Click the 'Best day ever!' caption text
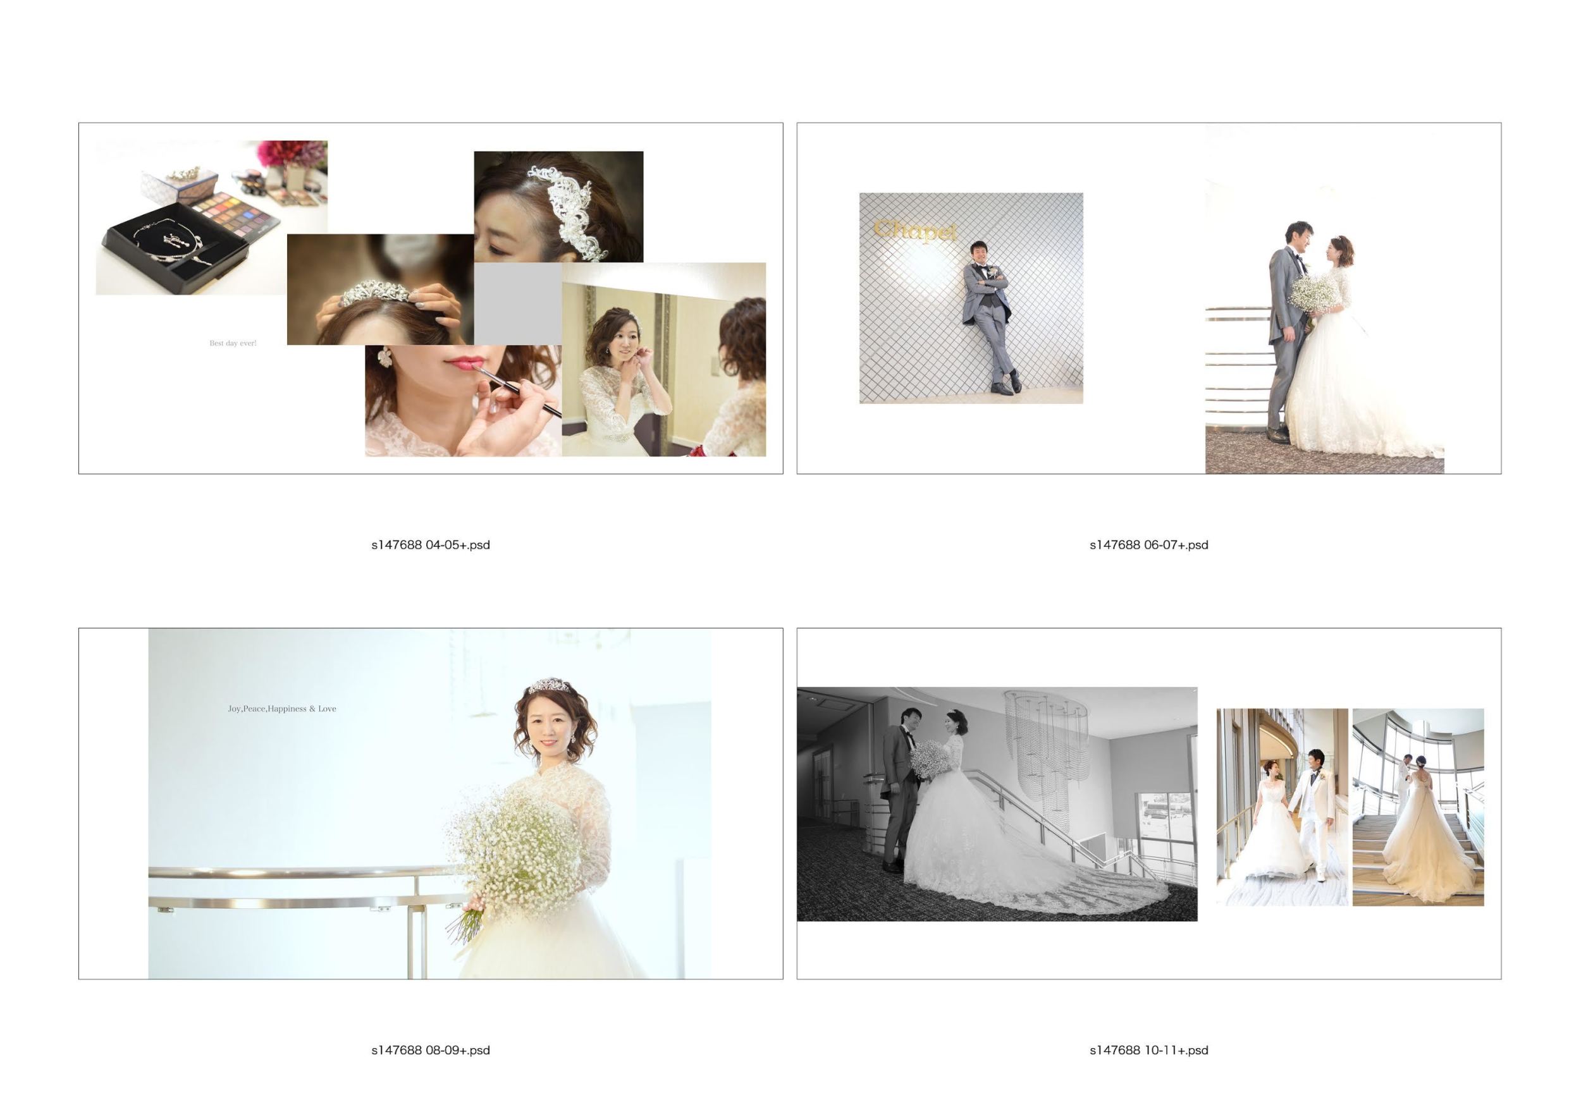 [233, 343]
